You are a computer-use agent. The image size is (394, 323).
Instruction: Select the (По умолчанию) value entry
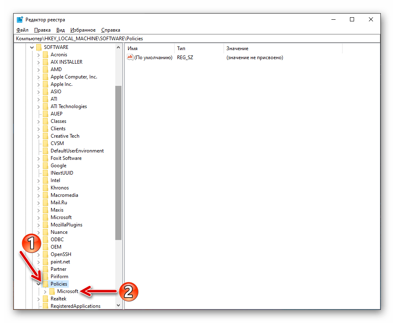pyautogui.click(x=153, y=58)
